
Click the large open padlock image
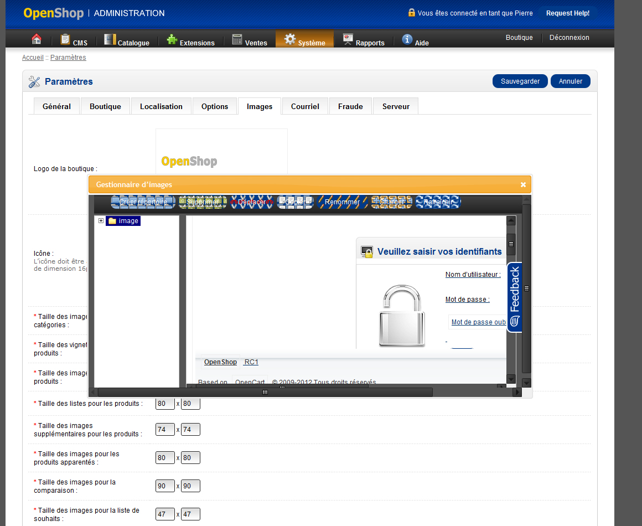click(402, 316)
